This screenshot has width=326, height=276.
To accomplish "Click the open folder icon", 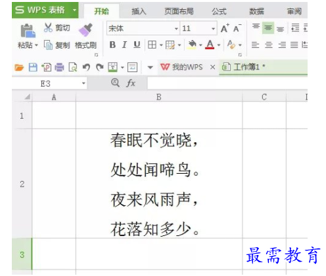I will click(x=19, y=68).
